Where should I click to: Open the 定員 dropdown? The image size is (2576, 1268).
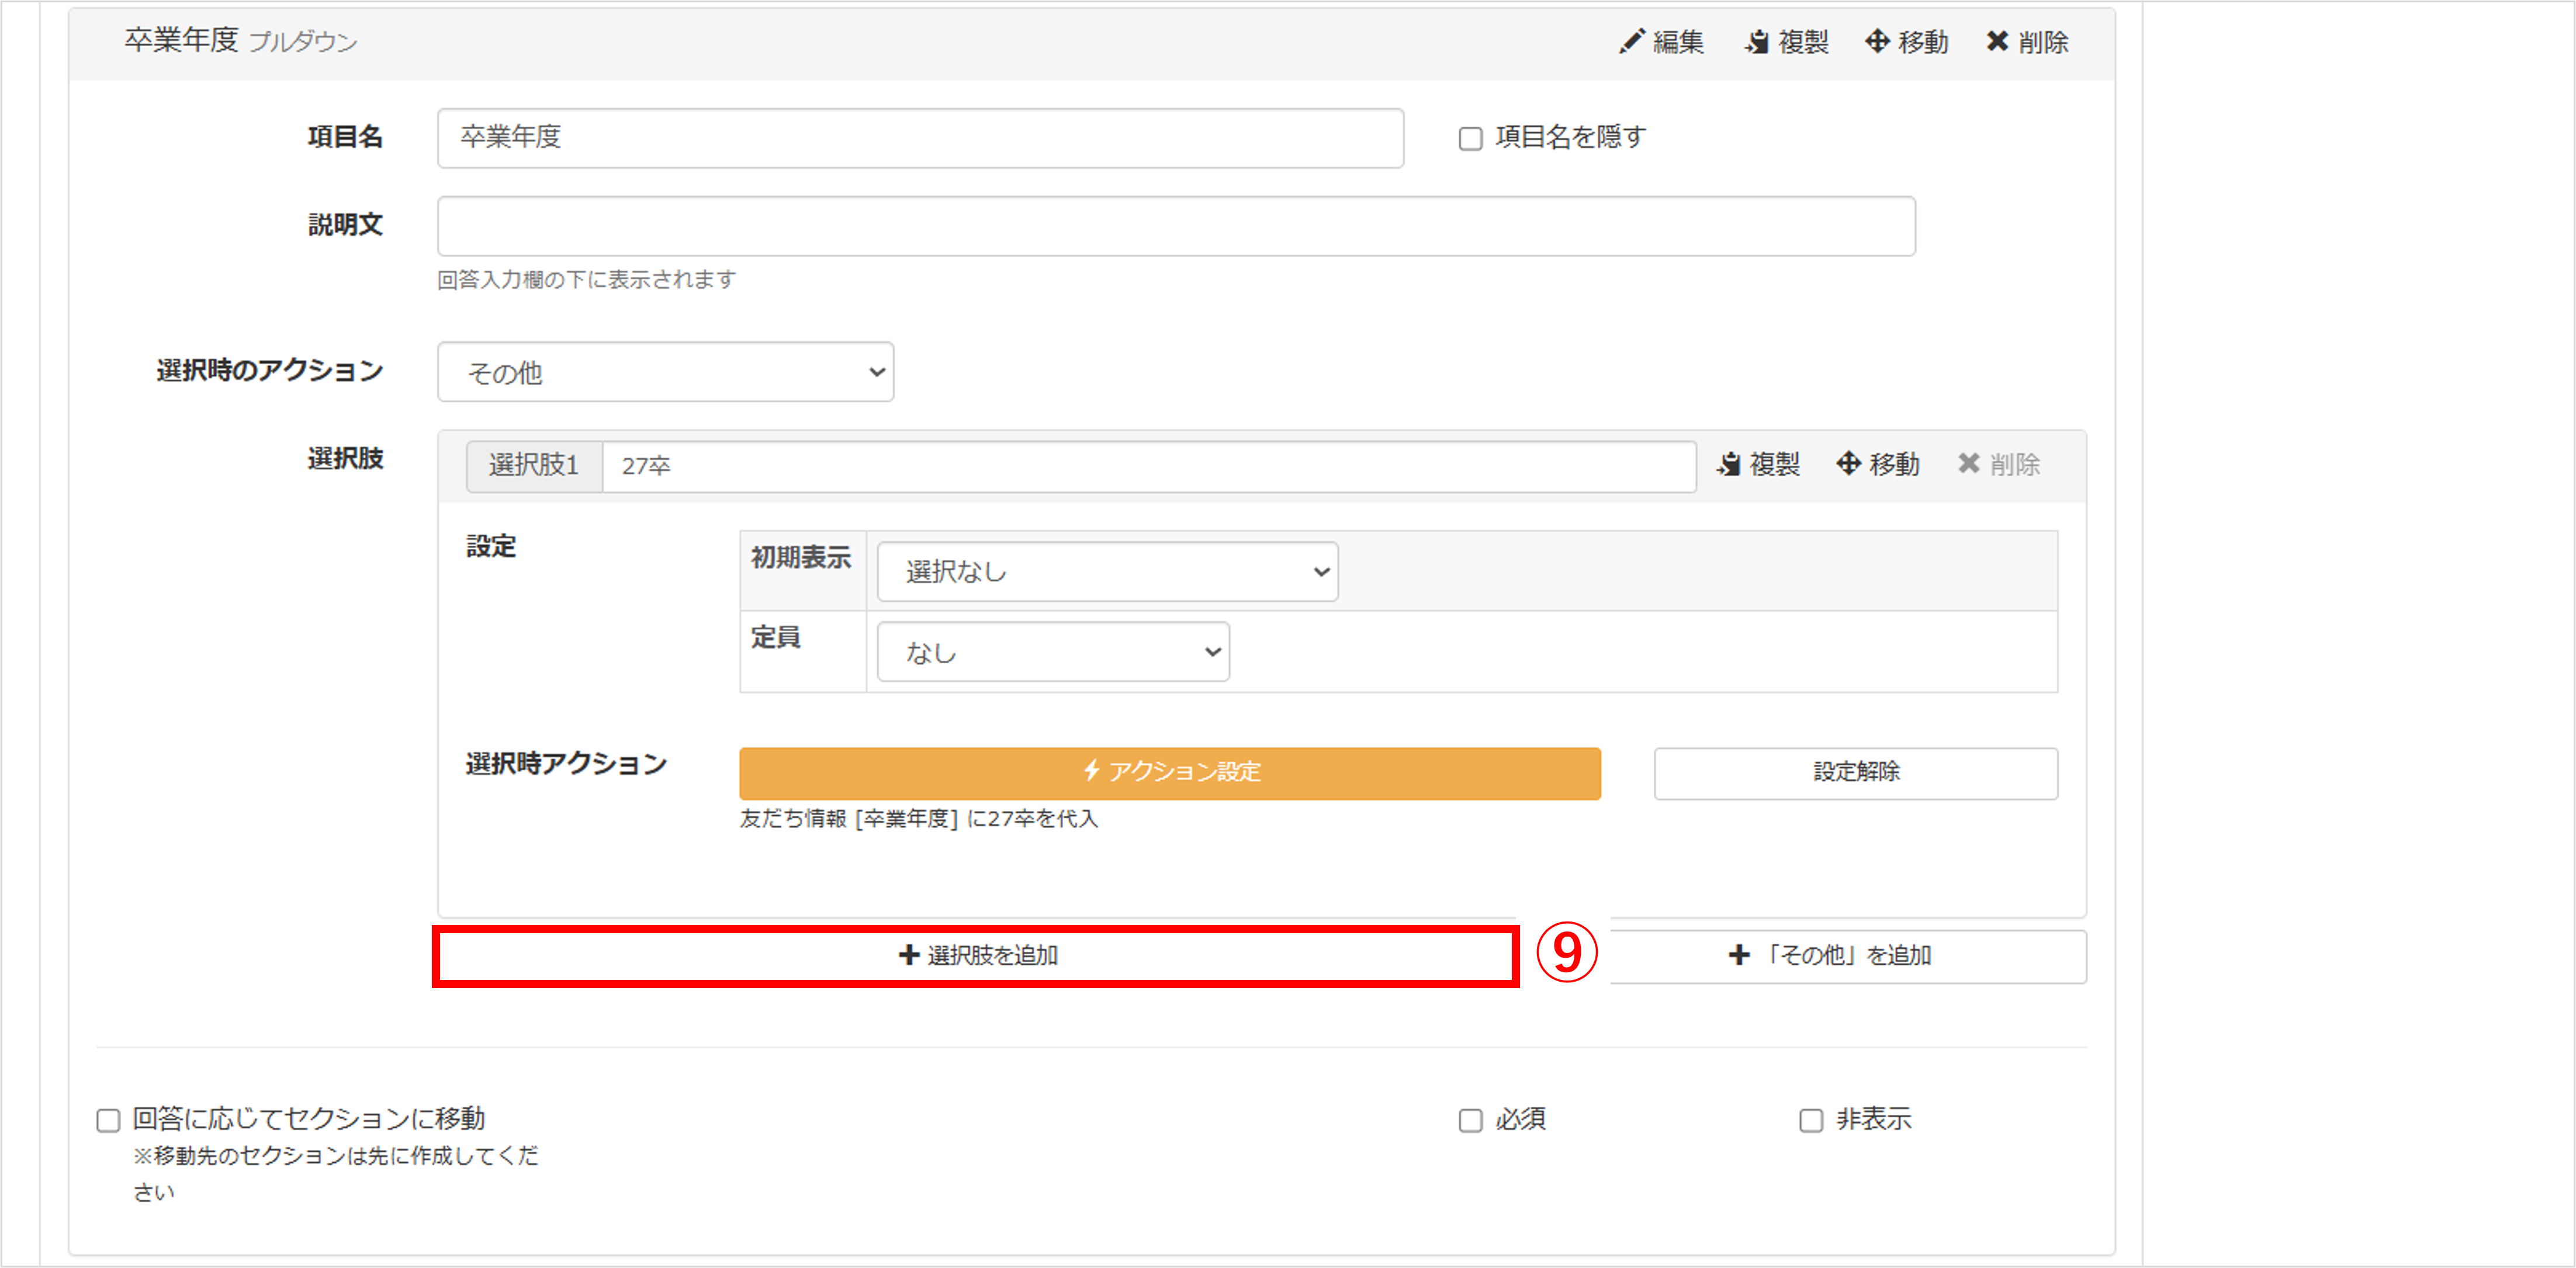(x=1052, y=652)
